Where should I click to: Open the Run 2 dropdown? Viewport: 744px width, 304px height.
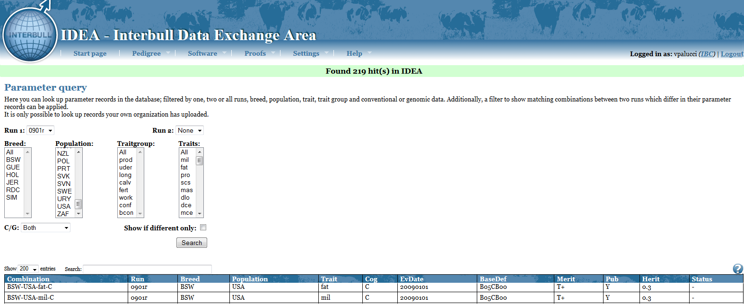[190, 130]
